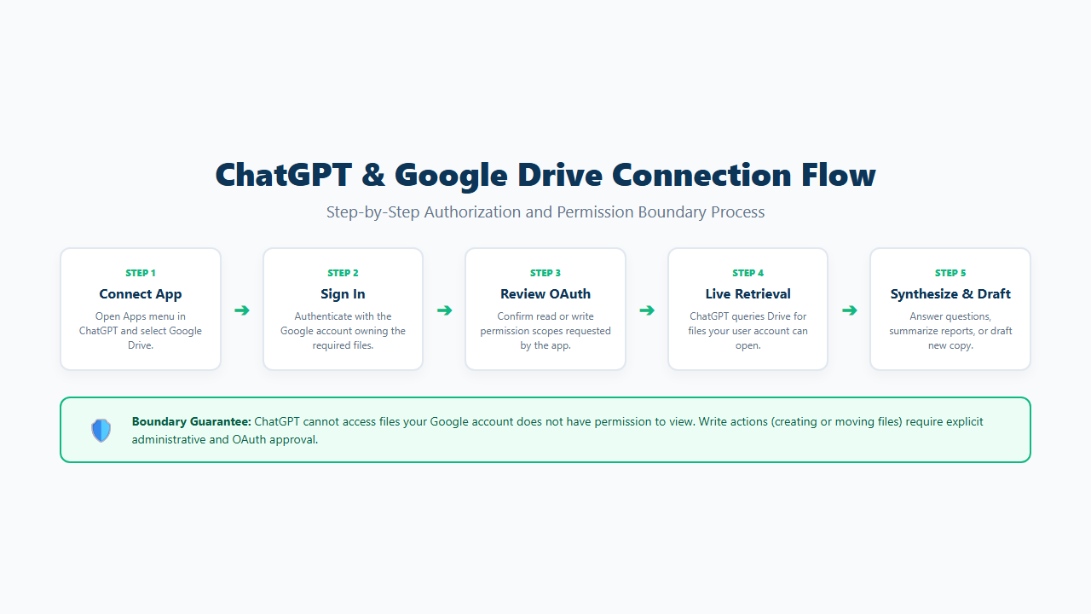Select the 'Sign In' heading
The height and width of the screenshot is (614, 1091).
click(343, 294)
